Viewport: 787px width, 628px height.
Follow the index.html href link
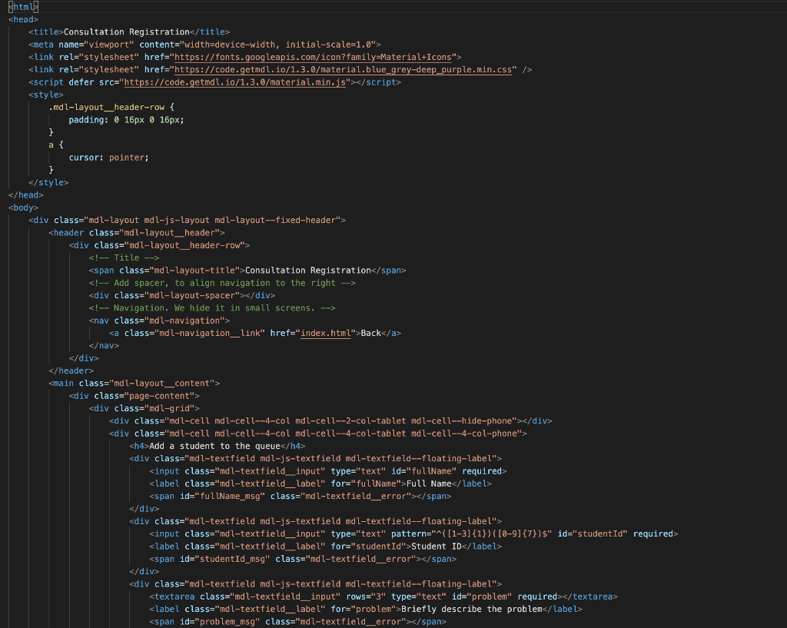coord(325,334)
